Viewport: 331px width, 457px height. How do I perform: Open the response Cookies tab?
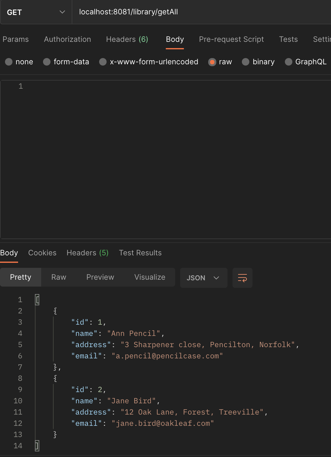(42, 253)
